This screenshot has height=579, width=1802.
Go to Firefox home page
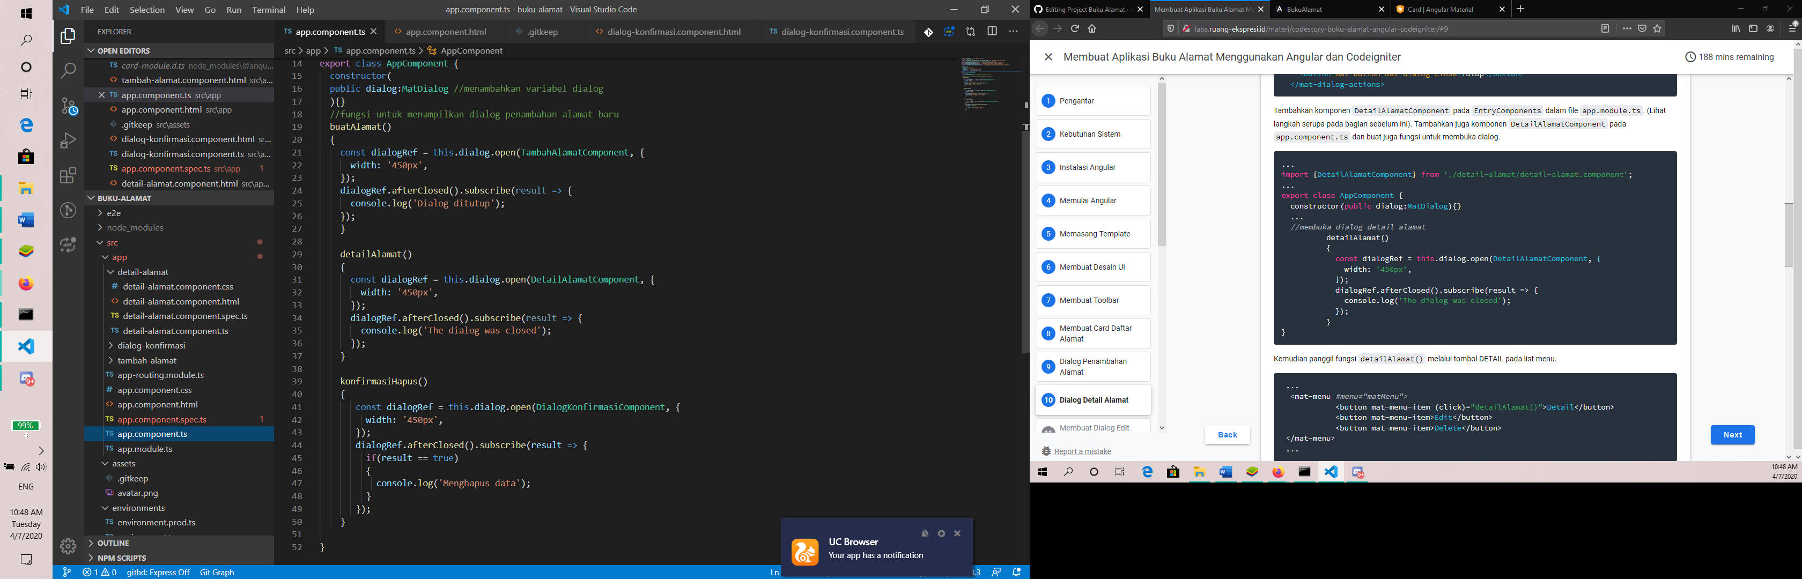(1092, 28)
